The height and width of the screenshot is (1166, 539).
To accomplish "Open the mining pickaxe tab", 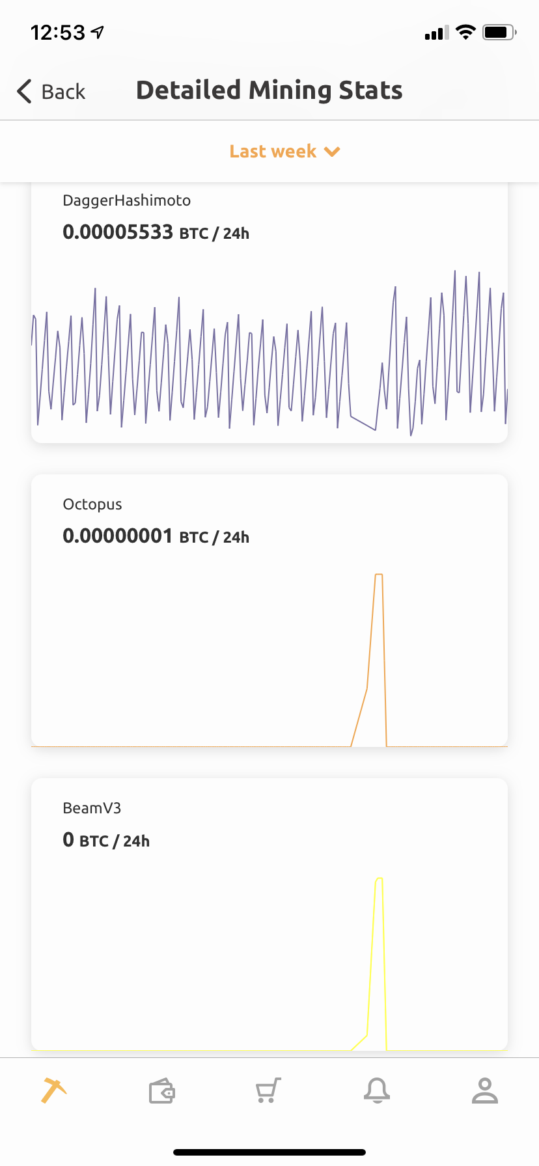I will 54,1090.
